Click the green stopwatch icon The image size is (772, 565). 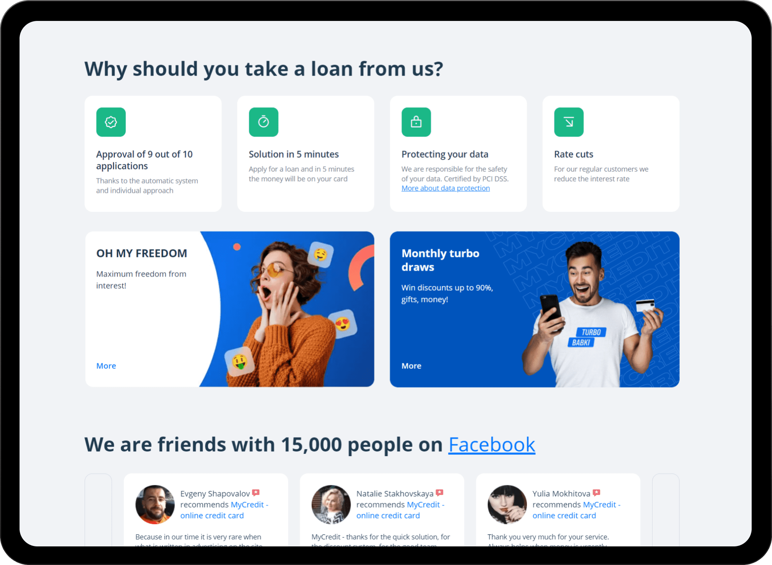[x=264, y=122]
